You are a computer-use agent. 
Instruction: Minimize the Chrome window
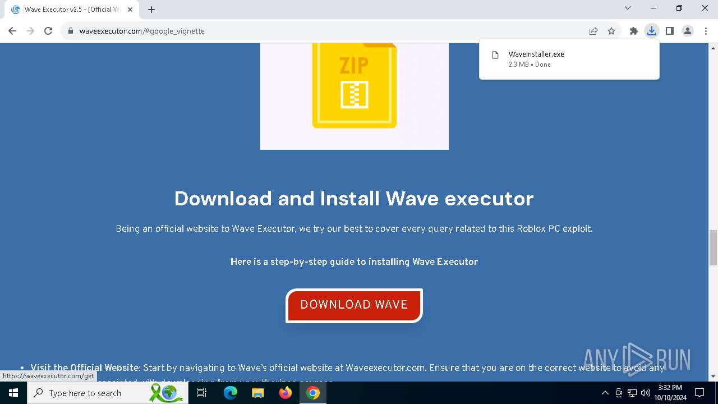653,8
